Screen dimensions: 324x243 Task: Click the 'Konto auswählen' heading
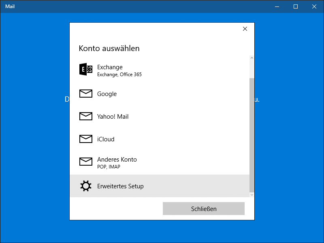click(109, 48)
